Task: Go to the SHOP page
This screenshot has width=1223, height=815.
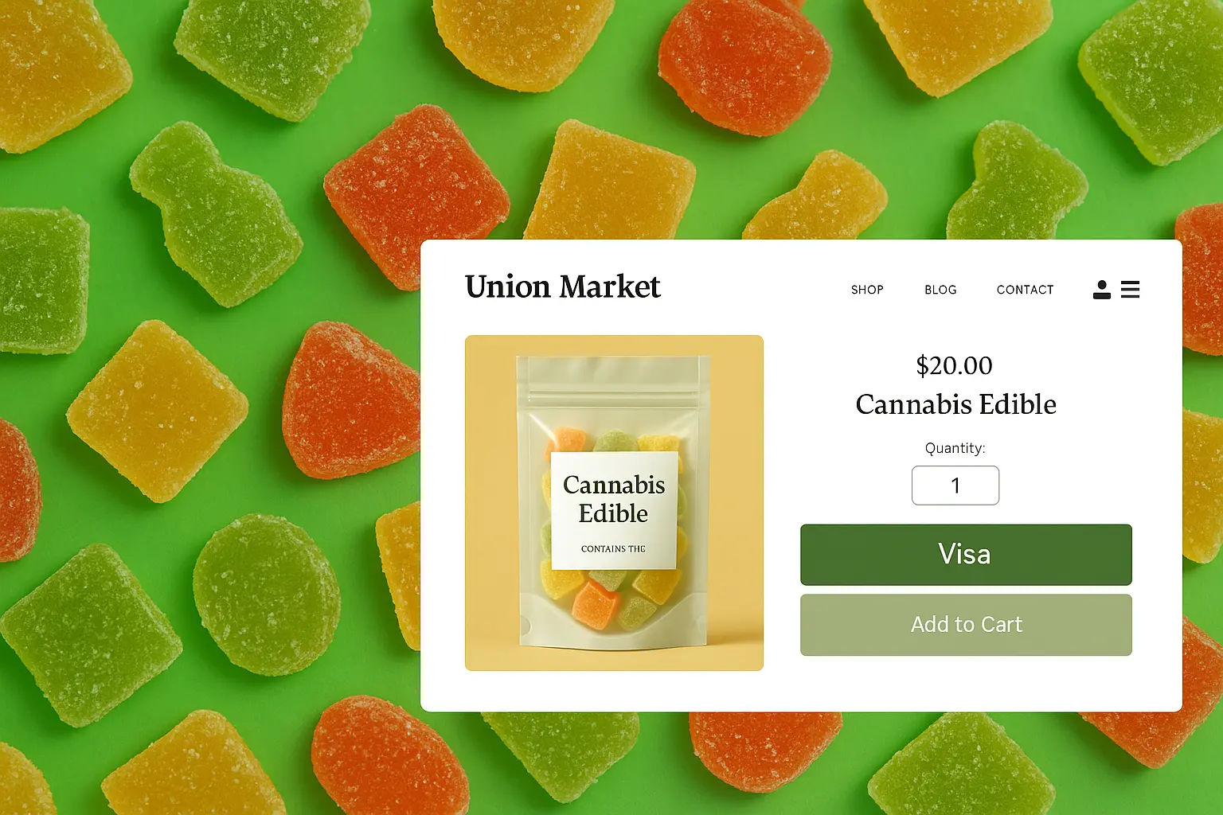Action: (867, 290)
